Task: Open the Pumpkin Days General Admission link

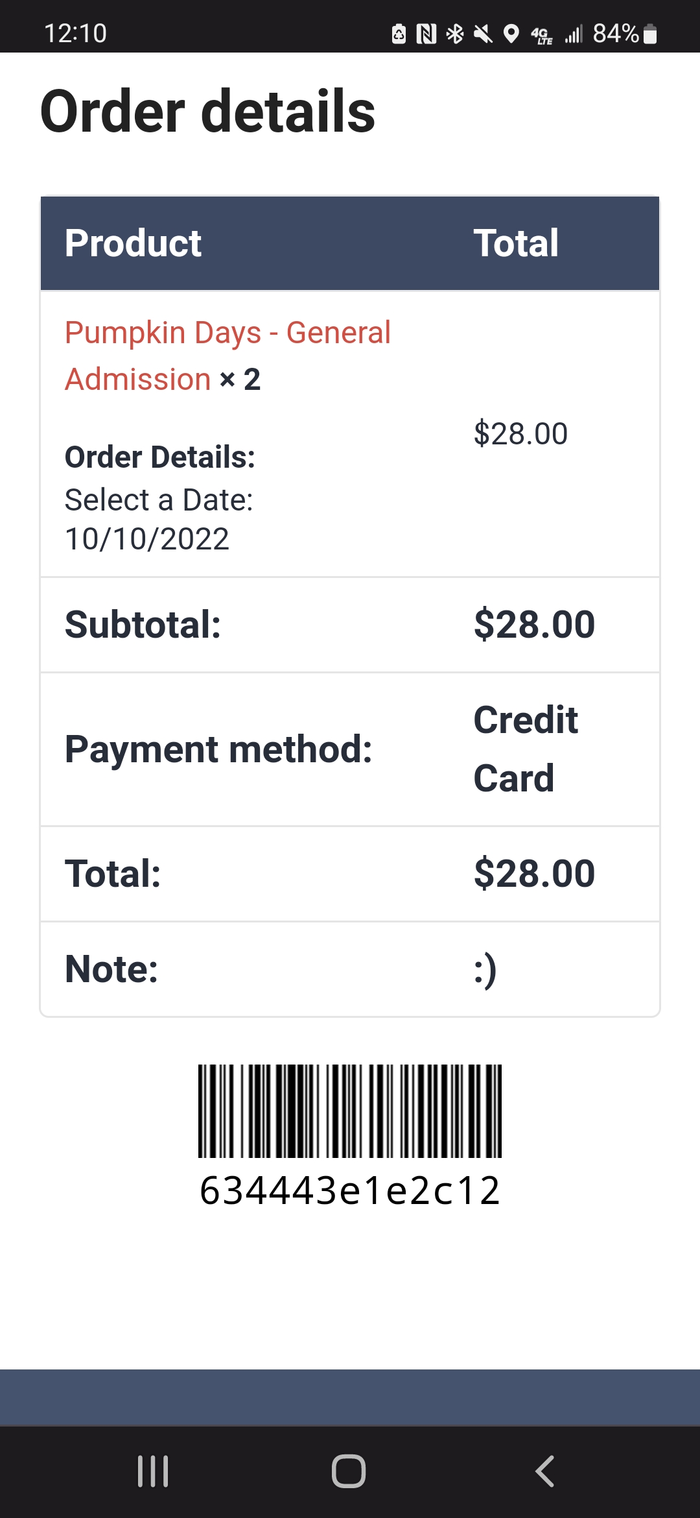Action: pos(227,355)
